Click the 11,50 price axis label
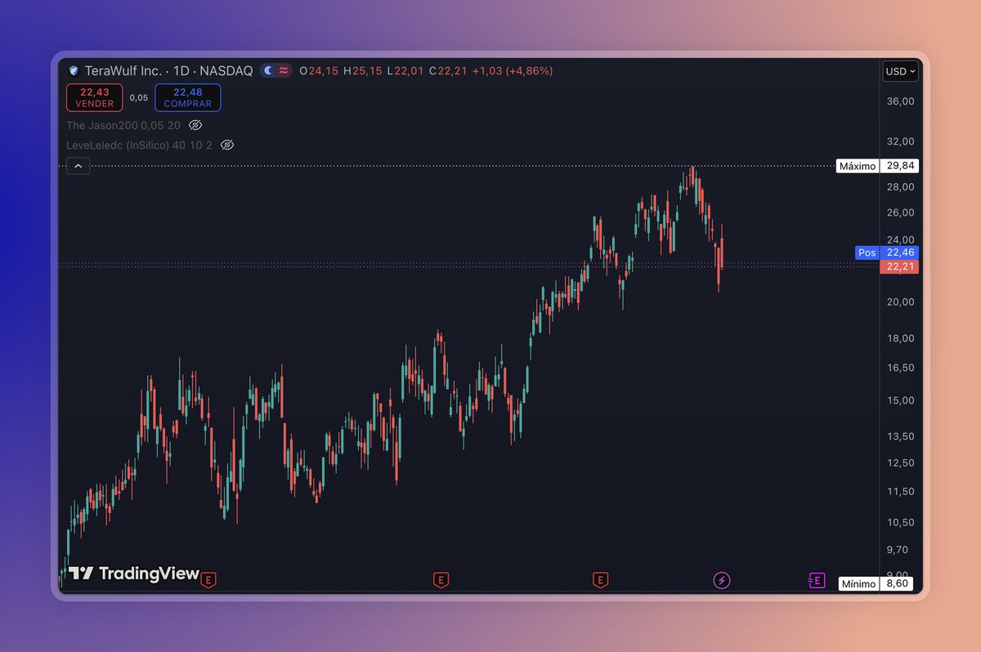The width and height of the screenshot is (981, 652). coord(901,491)
